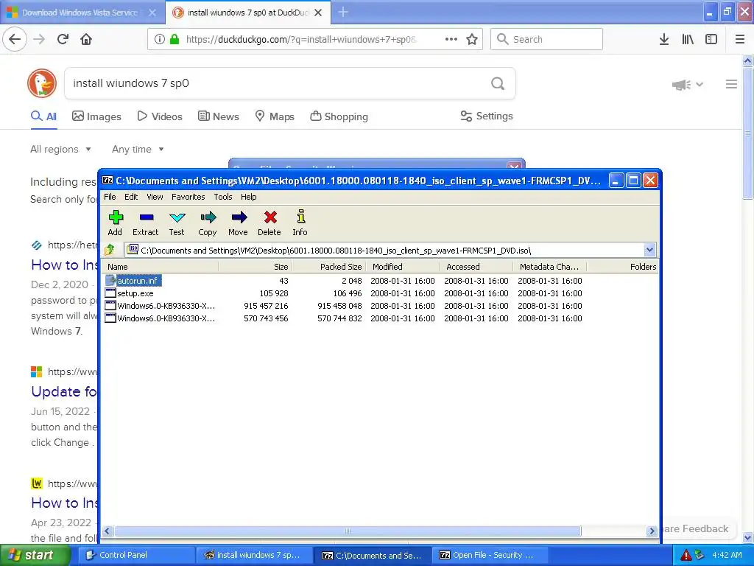Viewport: 754px width, 566px height.
Task: Select the DuckDuckGo News tab
Action: point(219,116)
